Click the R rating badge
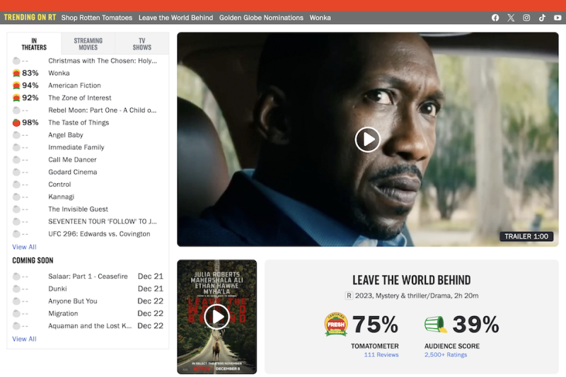Screen dimensions: 566x377 (x=349, y=296)
